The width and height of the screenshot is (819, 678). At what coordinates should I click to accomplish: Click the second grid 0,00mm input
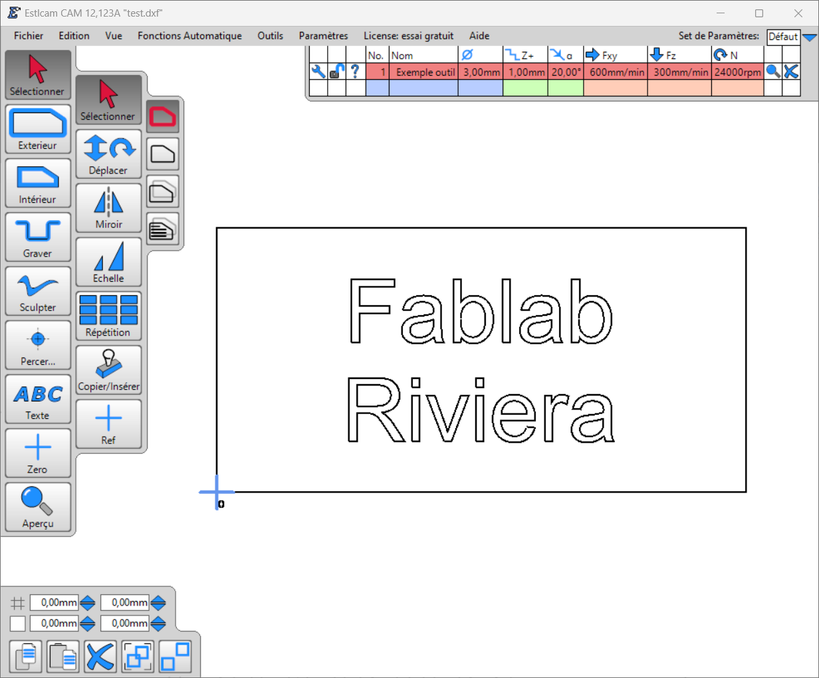click(125, 603)
